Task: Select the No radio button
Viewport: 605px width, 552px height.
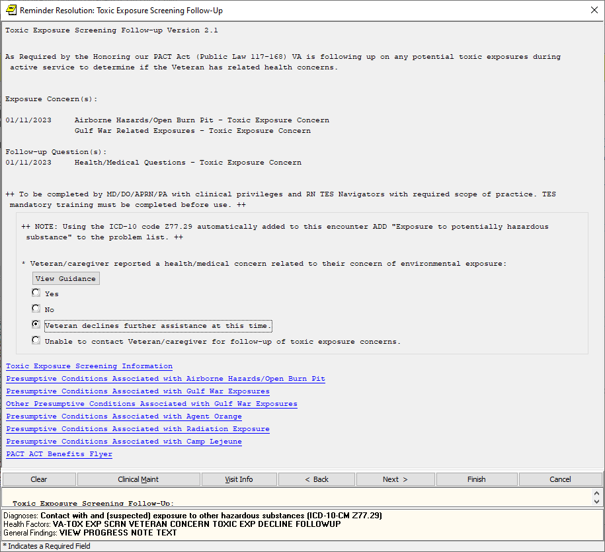Action: point(36,309)
